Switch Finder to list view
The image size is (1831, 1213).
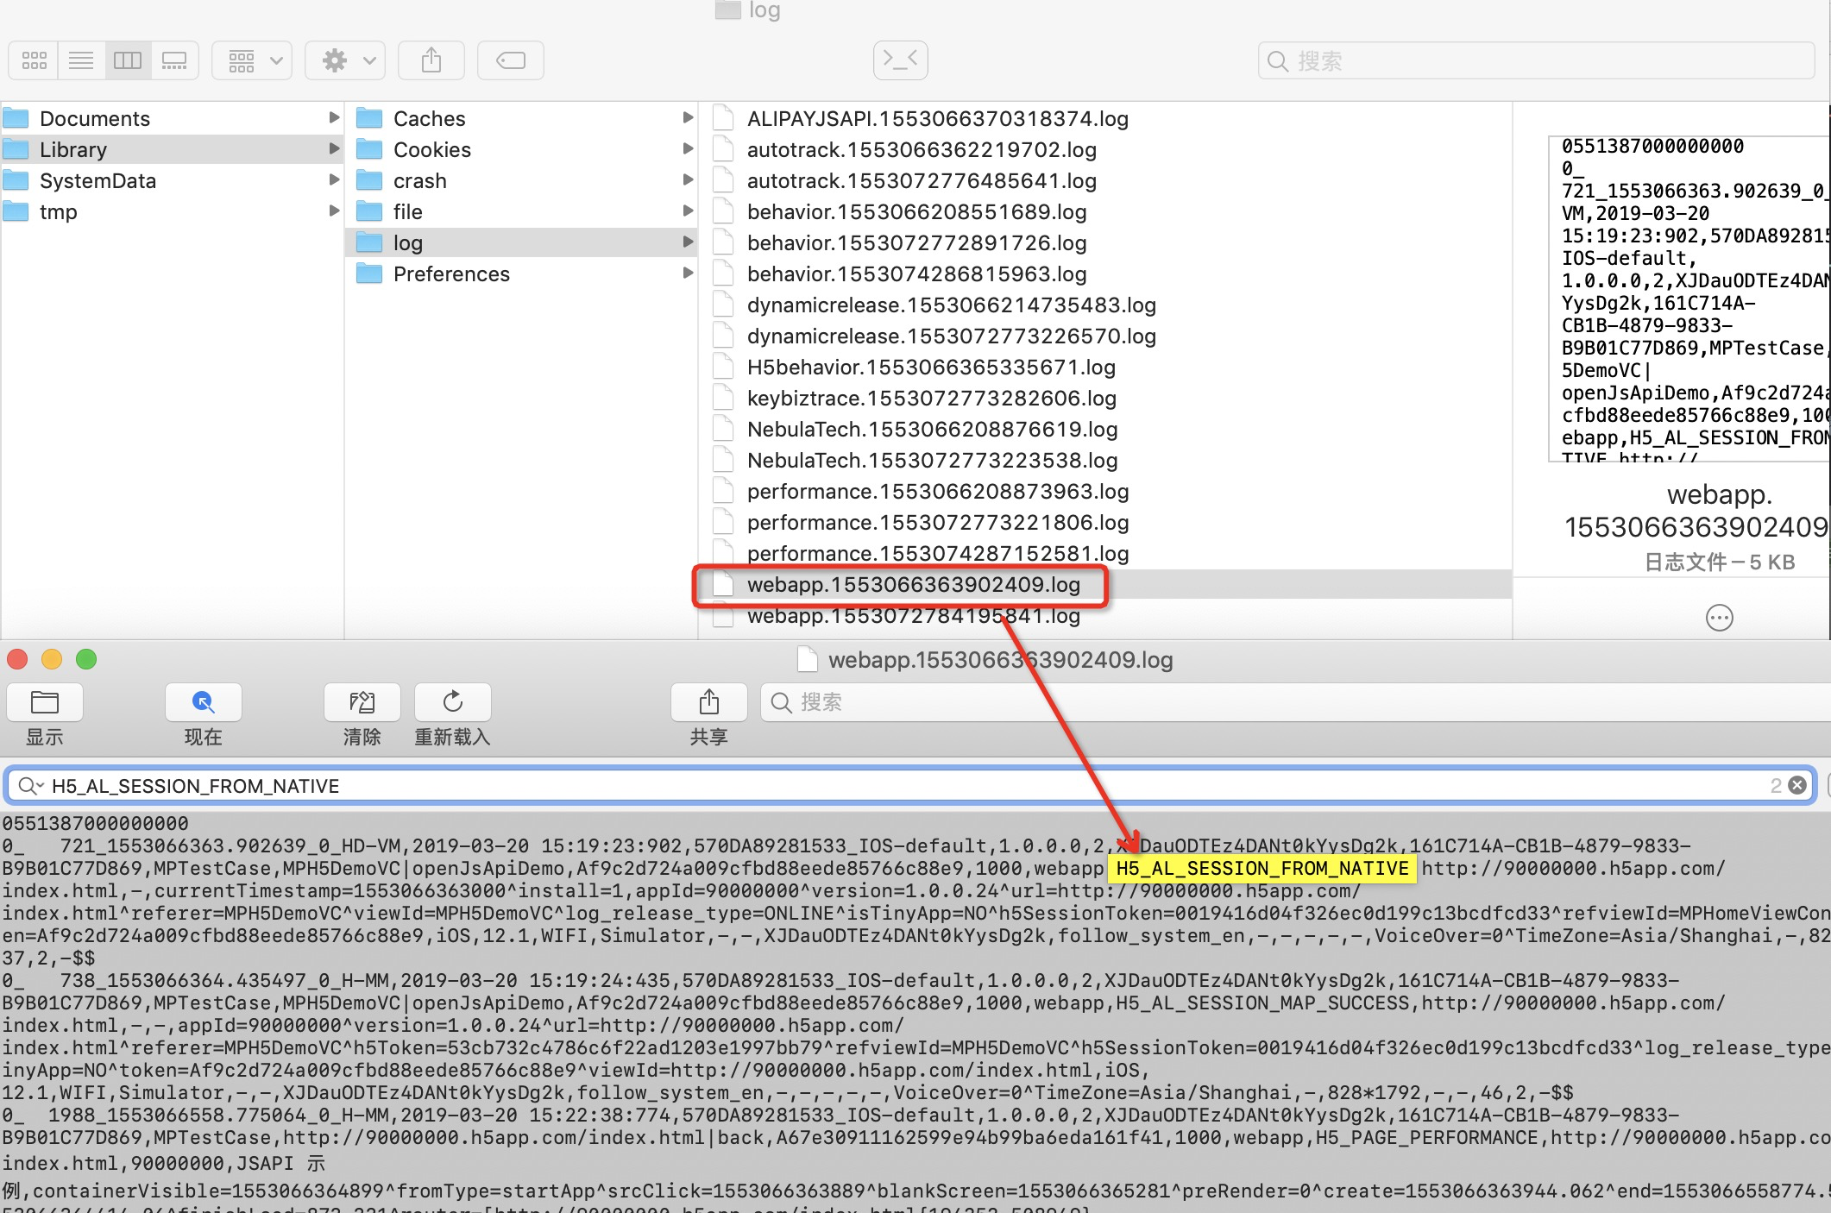(x=81, y=60)
